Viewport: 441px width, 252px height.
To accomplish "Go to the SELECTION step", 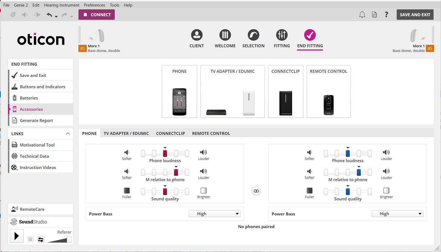I will (x=254, y=39).
